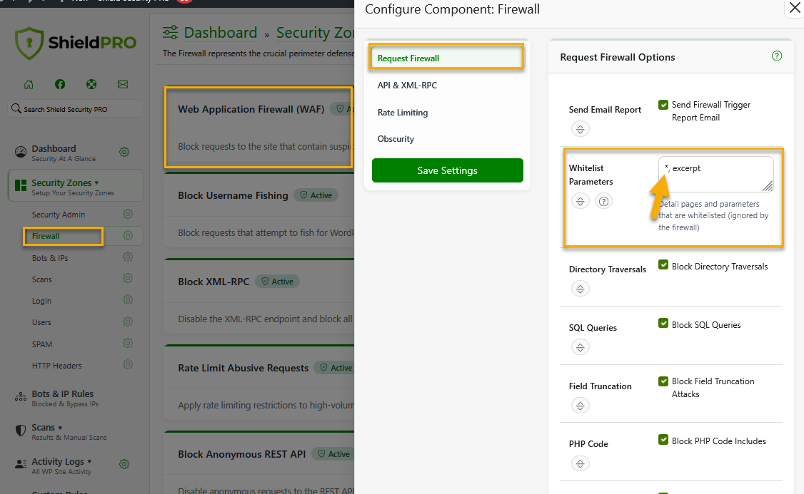Open gear settings for SPAM
The height and width of the screenshot is (494, 804).
[x=128, y=343]
